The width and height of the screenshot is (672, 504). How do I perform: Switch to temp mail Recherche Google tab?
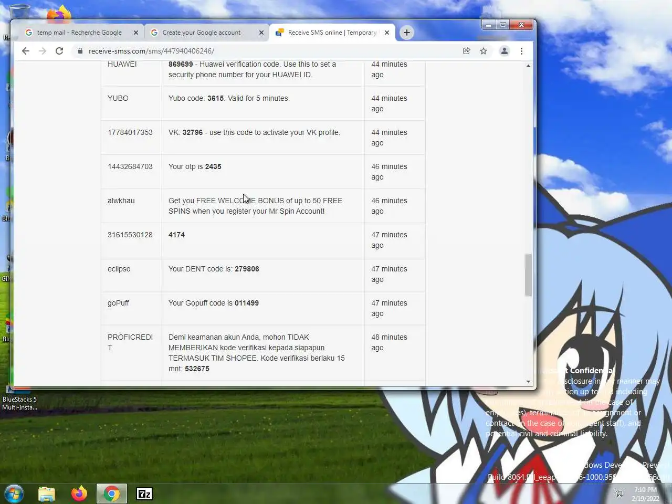click(79, 33)
